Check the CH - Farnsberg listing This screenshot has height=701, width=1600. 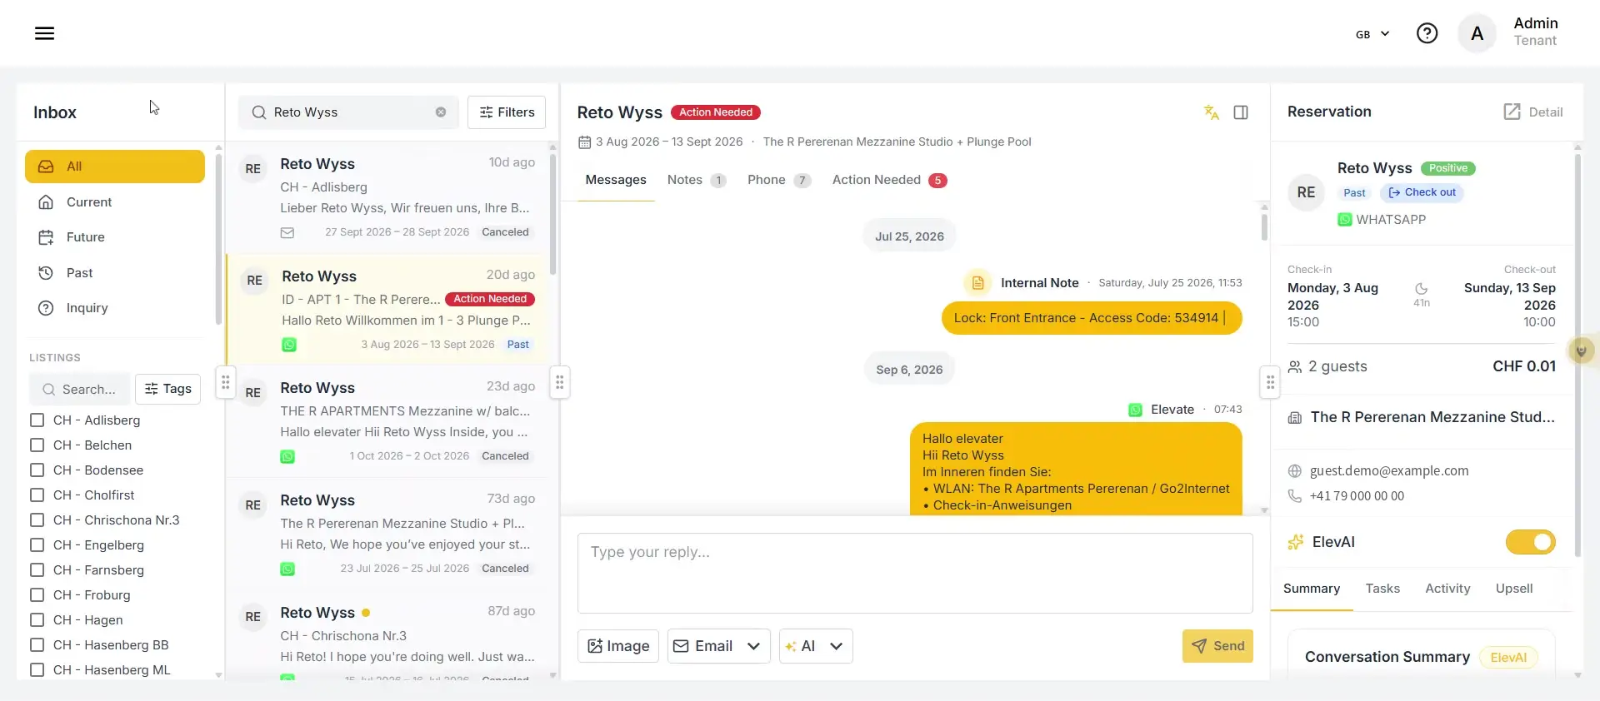pyautogui.click(x=37, y=570)
